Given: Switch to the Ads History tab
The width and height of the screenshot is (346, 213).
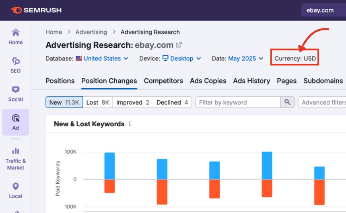Looking at the screenshot, I should tap(251, 81).
